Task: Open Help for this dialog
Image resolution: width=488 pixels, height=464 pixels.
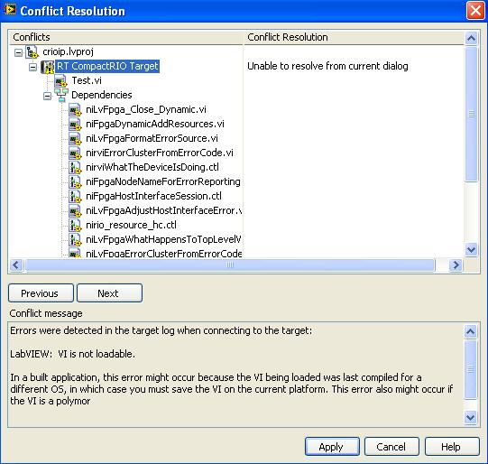Action: coord(452,447)
